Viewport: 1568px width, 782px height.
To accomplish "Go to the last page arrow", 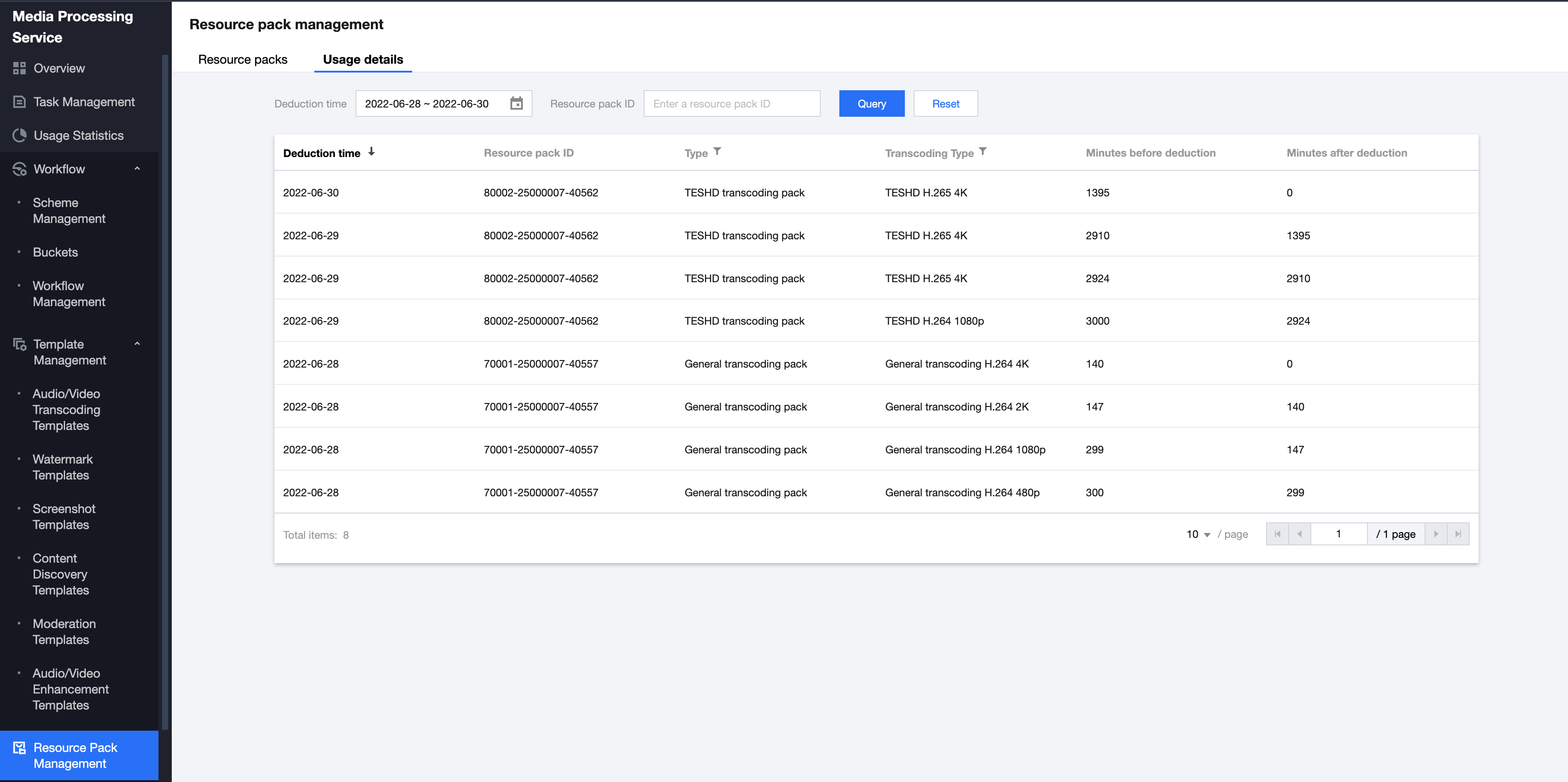I will (x=1458, y=534).
